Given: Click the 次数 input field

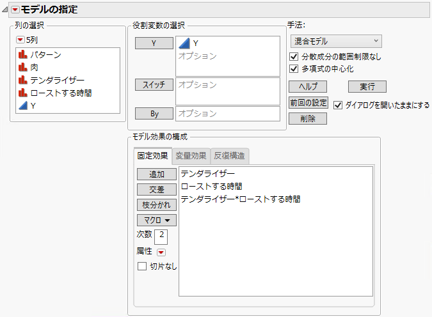Looking at the screenshot, I should pyautogui.click(x=161, y=236).
